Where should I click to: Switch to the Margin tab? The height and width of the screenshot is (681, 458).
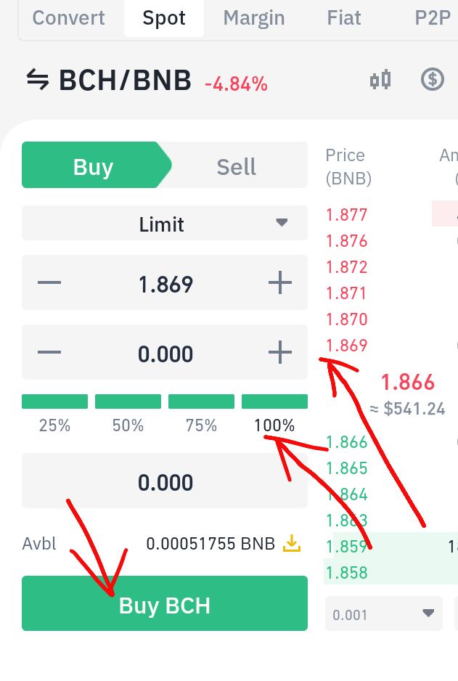[x=254, y=18]
